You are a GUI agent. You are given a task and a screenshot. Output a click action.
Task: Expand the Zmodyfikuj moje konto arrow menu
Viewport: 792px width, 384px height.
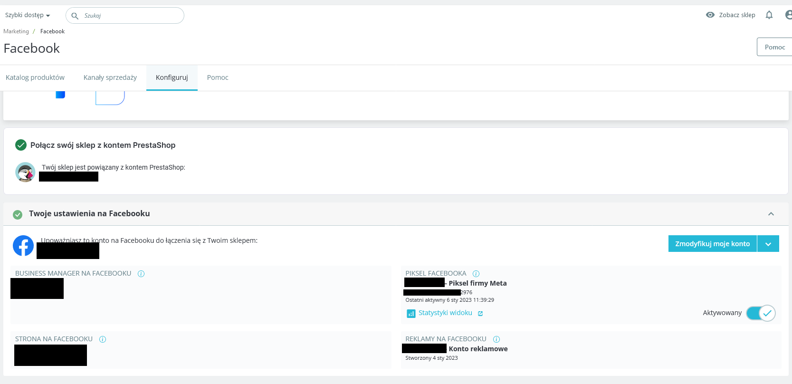(768, 244)
